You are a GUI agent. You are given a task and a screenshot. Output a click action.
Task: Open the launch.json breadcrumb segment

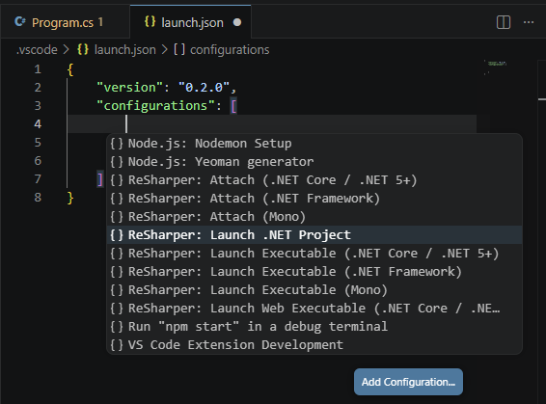tap(117, 50)
